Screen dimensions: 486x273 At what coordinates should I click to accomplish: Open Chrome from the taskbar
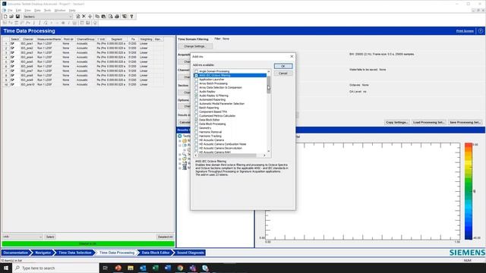pyautogui.click(x=180, y=268)
